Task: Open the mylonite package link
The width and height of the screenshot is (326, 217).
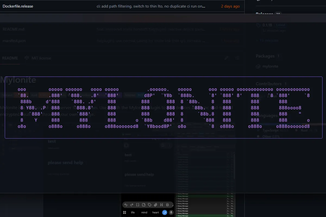Action: coord(270,66)
